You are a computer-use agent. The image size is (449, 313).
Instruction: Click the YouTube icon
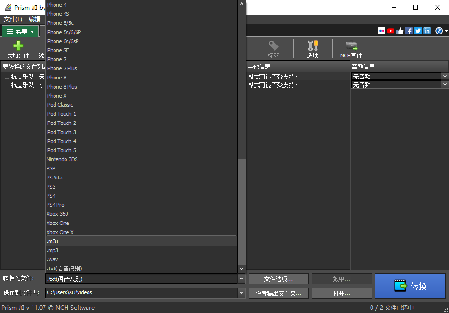[x=390, y=31]
